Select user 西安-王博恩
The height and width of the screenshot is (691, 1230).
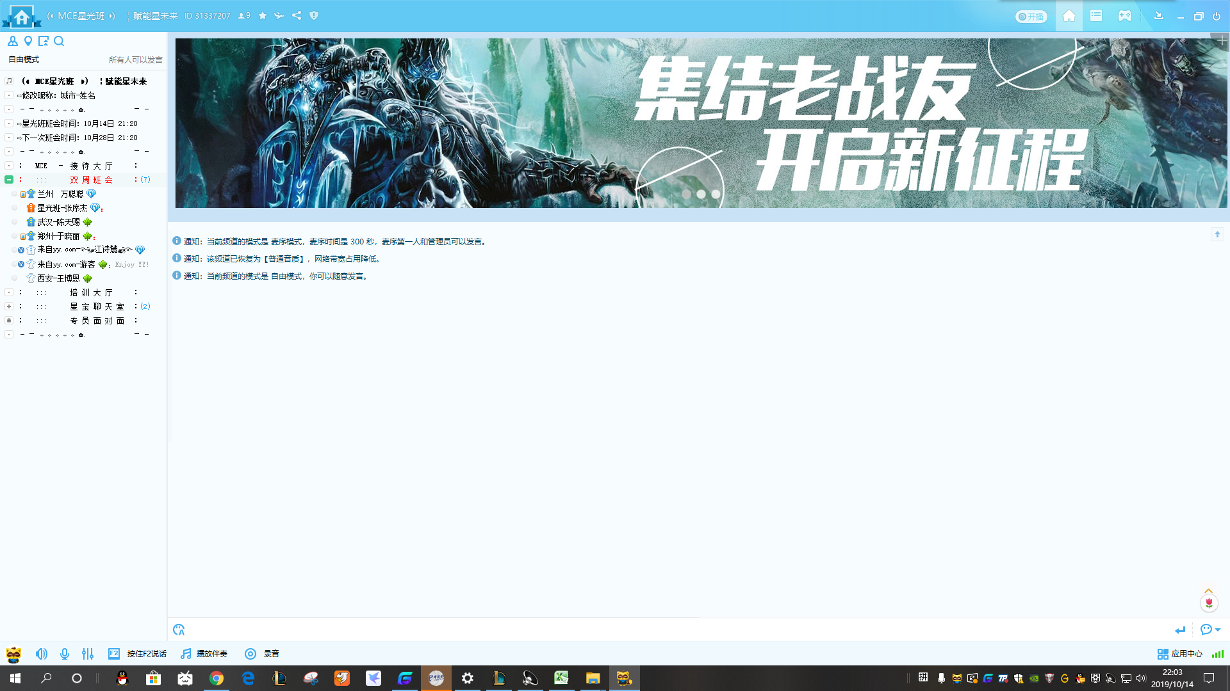(x=83, y=278)
